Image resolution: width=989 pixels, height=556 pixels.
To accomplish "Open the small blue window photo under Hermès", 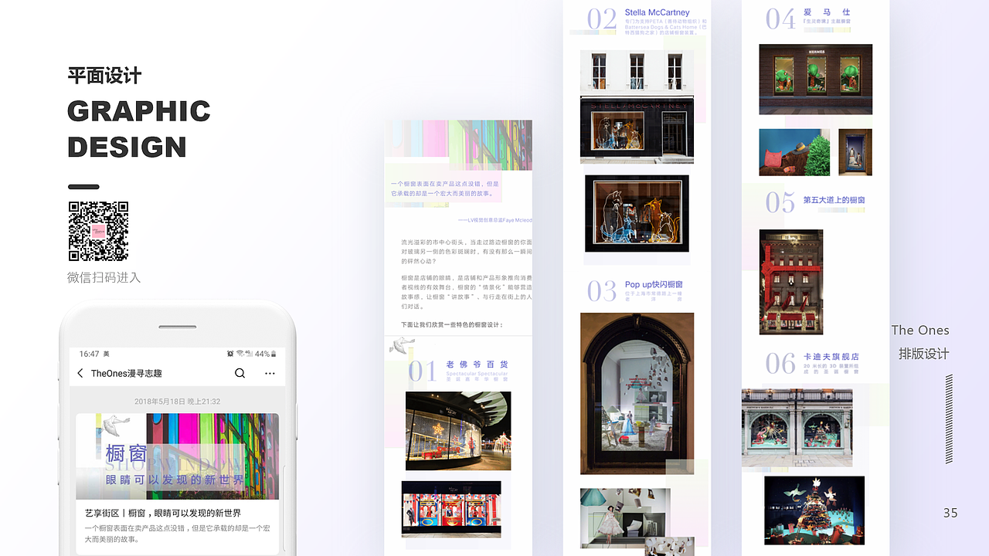I will click(x=855, y=152).
